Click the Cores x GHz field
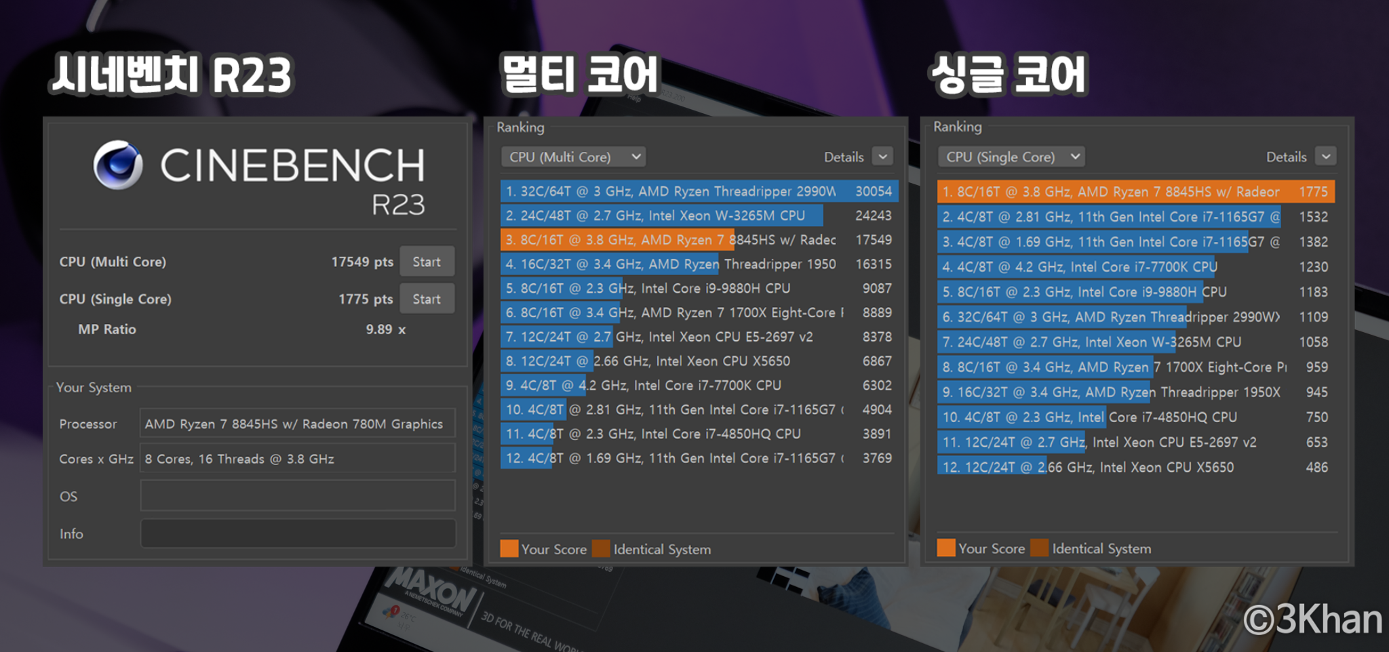 pyautogui.click(x=297, y=459)
